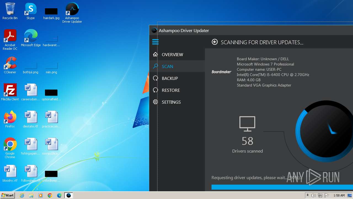
Task: Click the Overview home icon
Action: (156, 54)
